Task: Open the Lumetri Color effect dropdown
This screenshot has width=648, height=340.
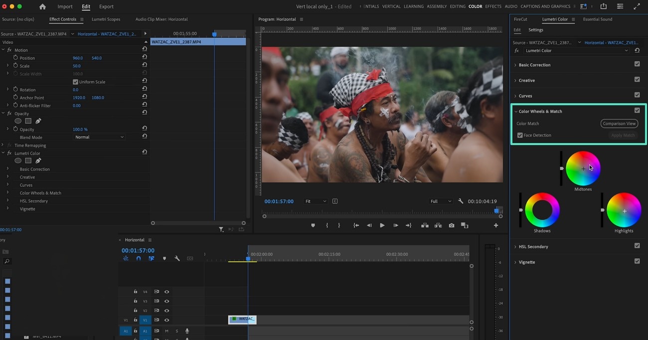Action: coord(577,50)
